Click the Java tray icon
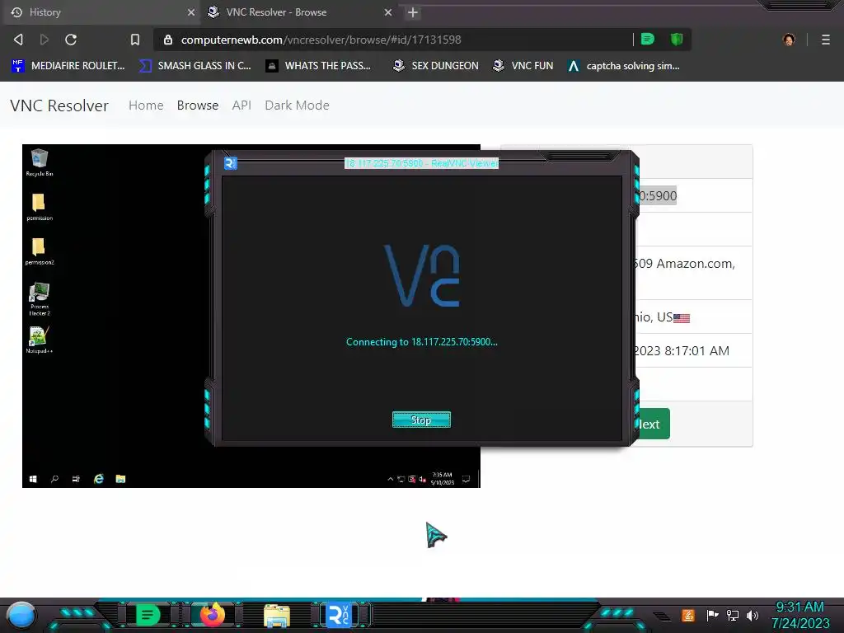 click(688, 615)
